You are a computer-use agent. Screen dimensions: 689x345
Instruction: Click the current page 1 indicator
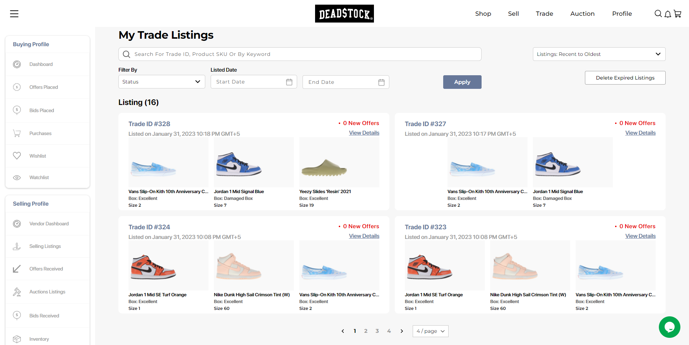(x=355, y=331)
